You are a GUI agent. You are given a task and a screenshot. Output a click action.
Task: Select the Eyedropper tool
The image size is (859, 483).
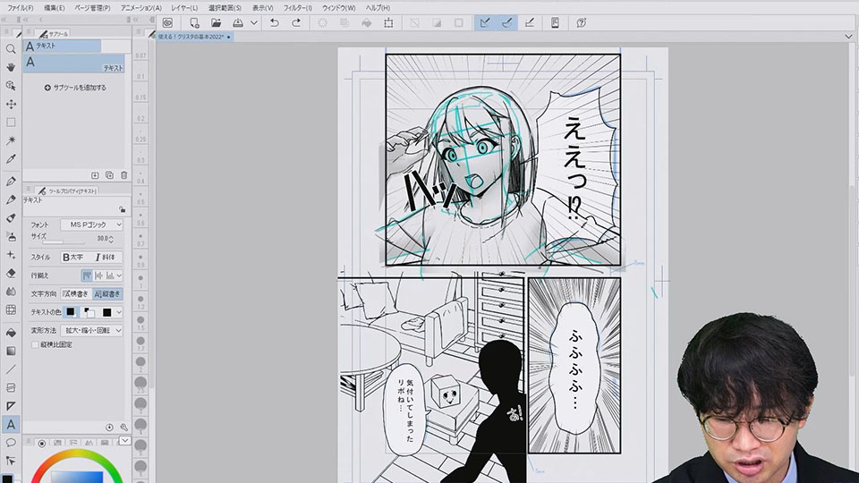click(11, 159)
